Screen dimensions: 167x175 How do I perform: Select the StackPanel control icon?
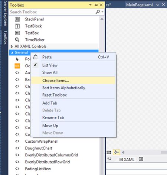tap(17, 19)
